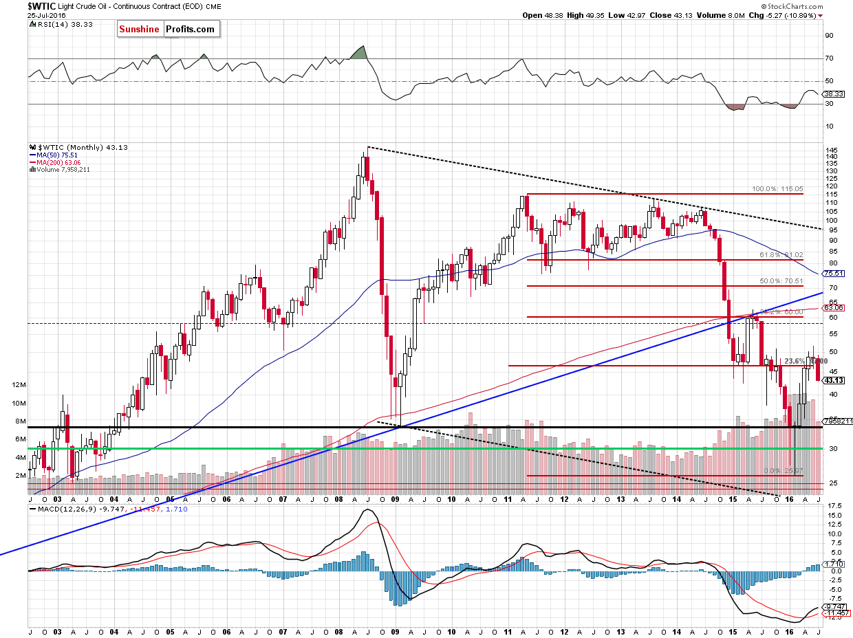This screenshot has width=853, height=638.
Task: Click the volume bars icon in the legend
Action: coord(32,169)
